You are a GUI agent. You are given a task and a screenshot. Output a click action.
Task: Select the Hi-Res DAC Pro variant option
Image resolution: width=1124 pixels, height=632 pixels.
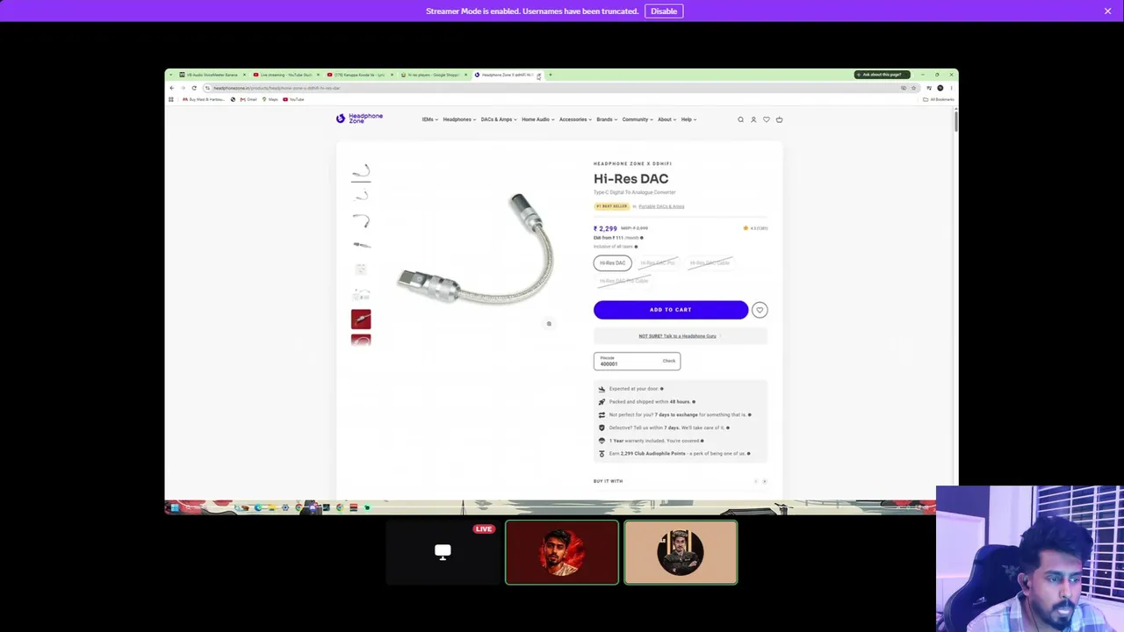[658, 263]
